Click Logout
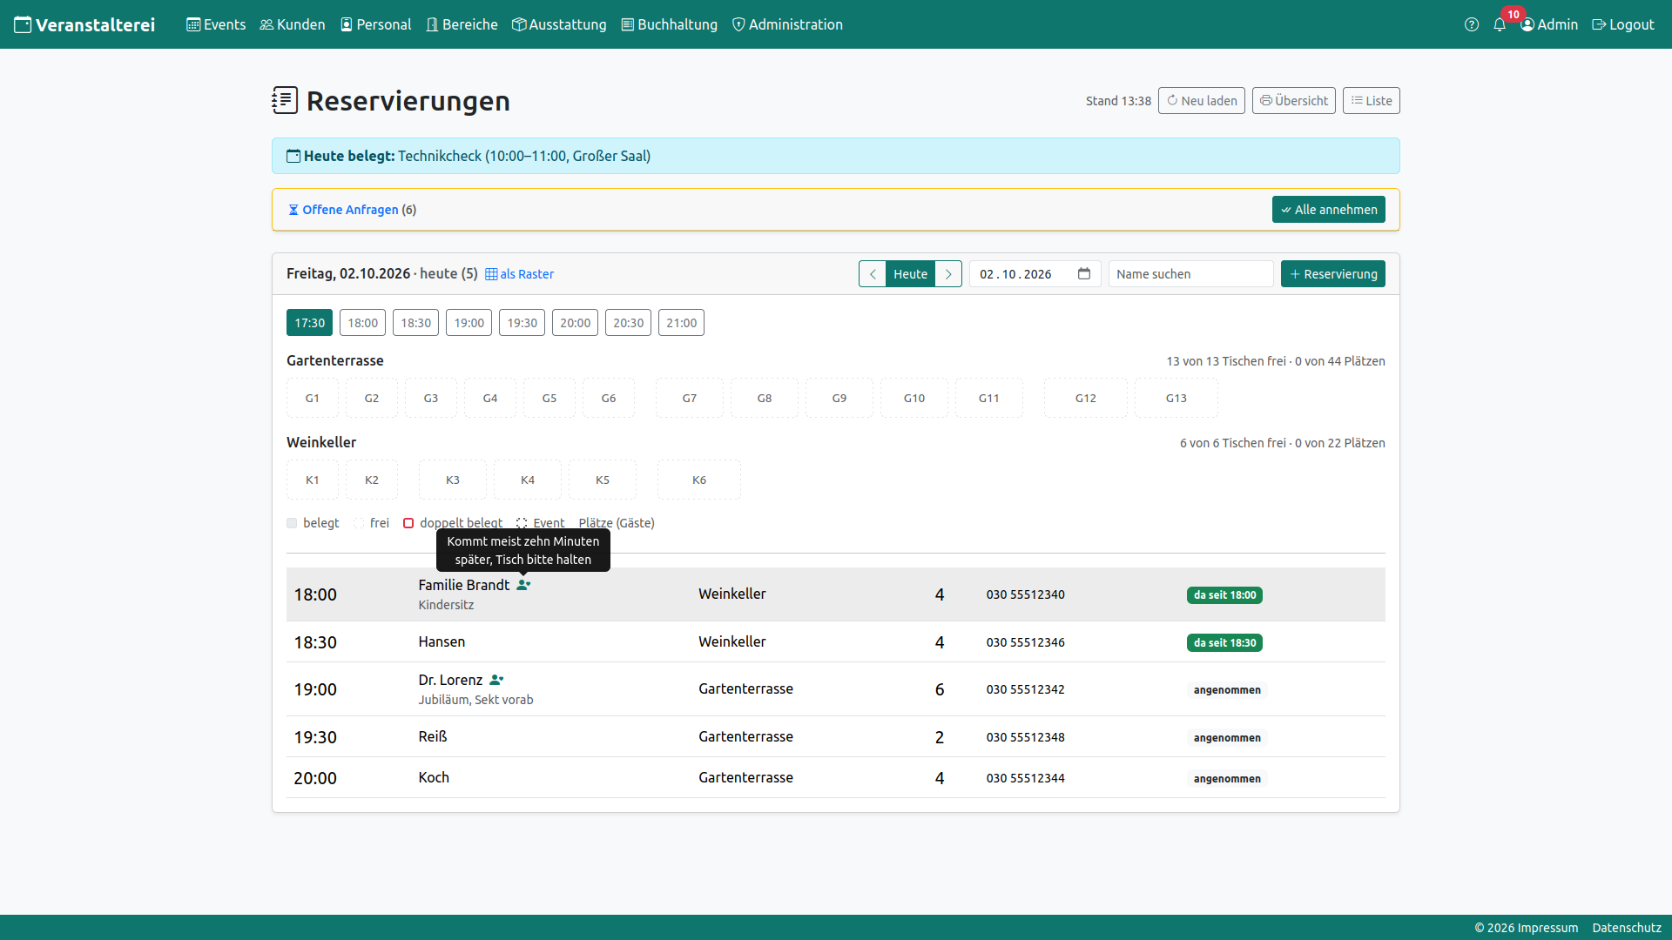The width and height of the screenshot is (1672, 940). (1623, 24)
